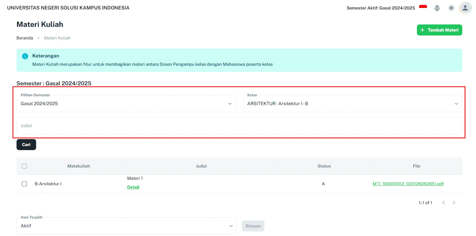476x236 pixels.
Task: Click the Materi 1 title text
Action: click(x=135, y=178)
